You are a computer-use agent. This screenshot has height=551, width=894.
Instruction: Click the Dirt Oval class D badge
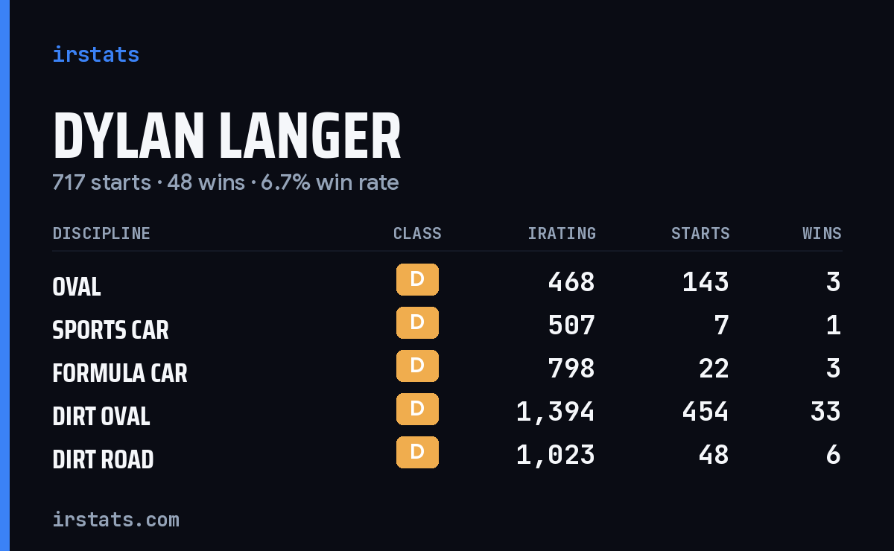pyautogui.click(x=417, y=410)
